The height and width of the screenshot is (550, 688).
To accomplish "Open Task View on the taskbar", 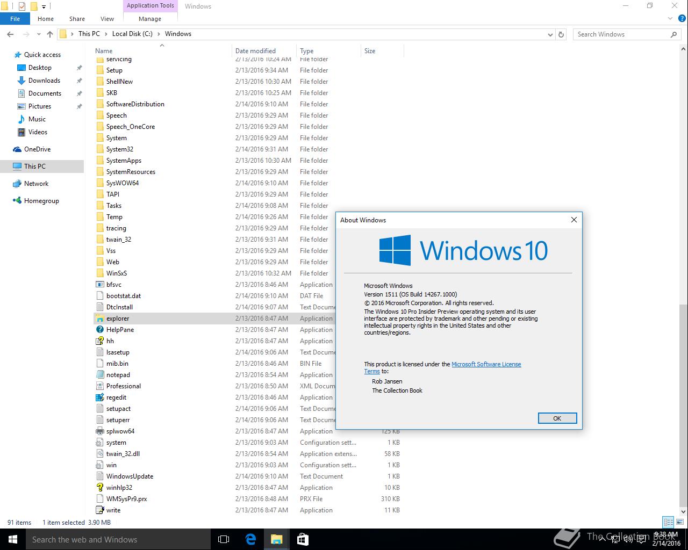I will [224, 539].
